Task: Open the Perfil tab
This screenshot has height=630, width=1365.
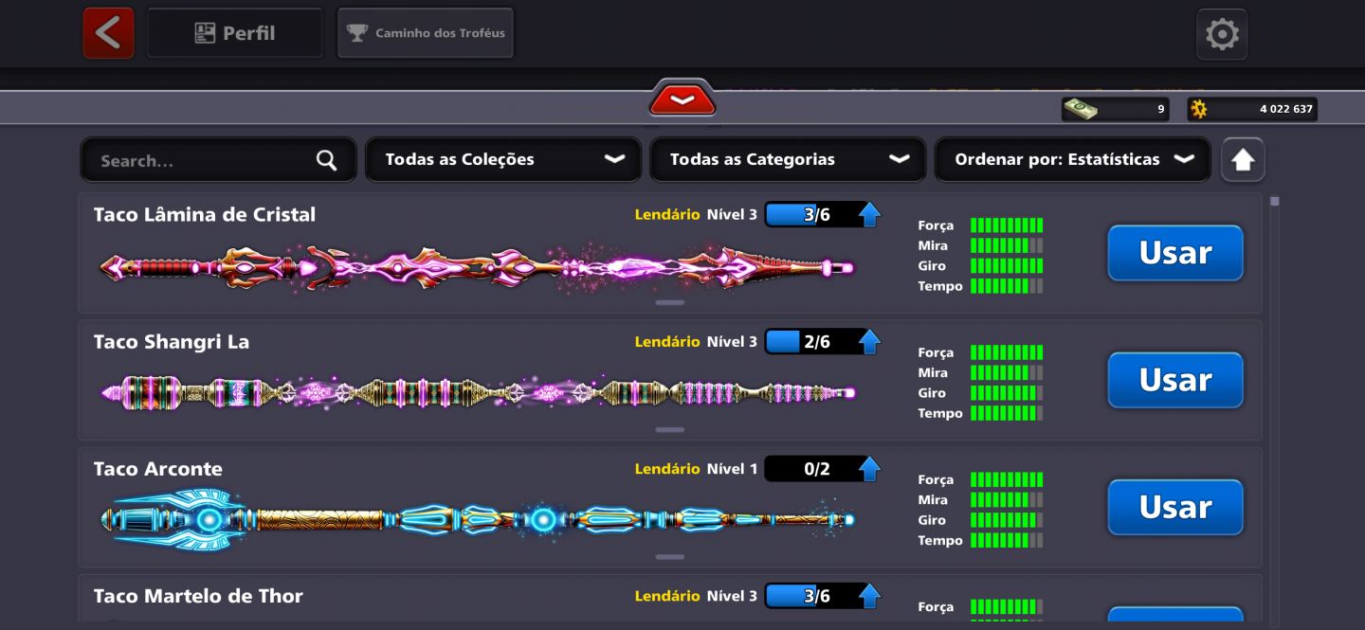Action: coord(235,33)
